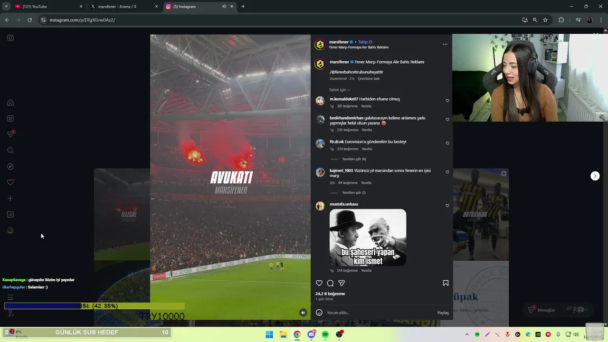
Task: Open Reels from the Instagram sidebar
Action: point(10,118)
